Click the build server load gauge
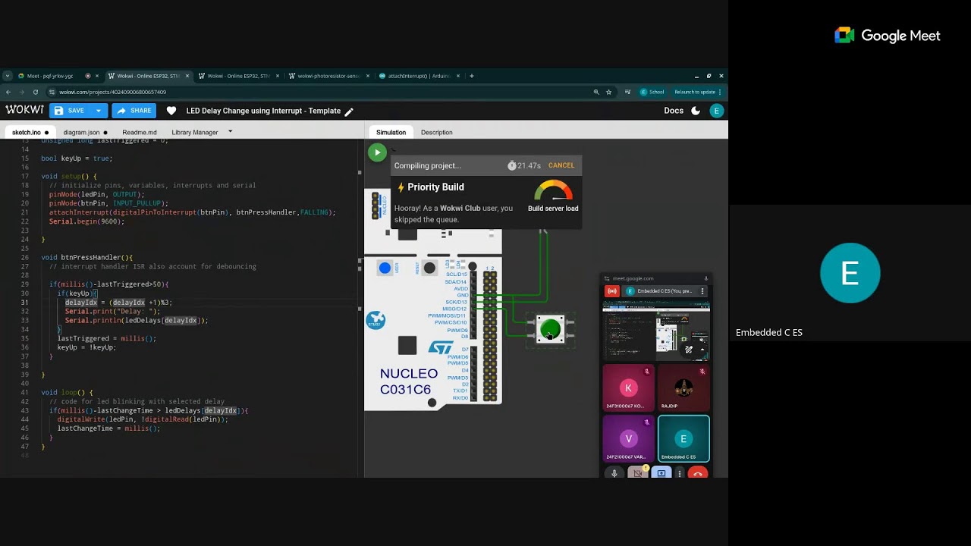The image size is (971, 546). pyautogui.click(x=553, y=190)
